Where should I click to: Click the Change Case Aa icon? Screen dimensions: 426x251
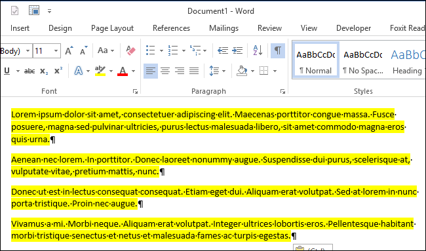pos(103,50)
